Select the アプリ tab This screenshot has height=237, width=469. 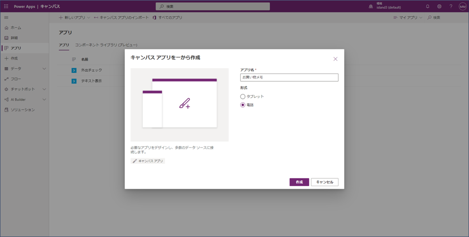(63, 45)
